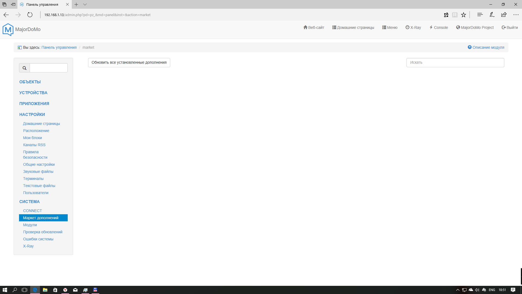Expand the ПРИЛОЖЕНИЯ sidebar section
This screenshot has width=522, height=294.
click(34, 104)
